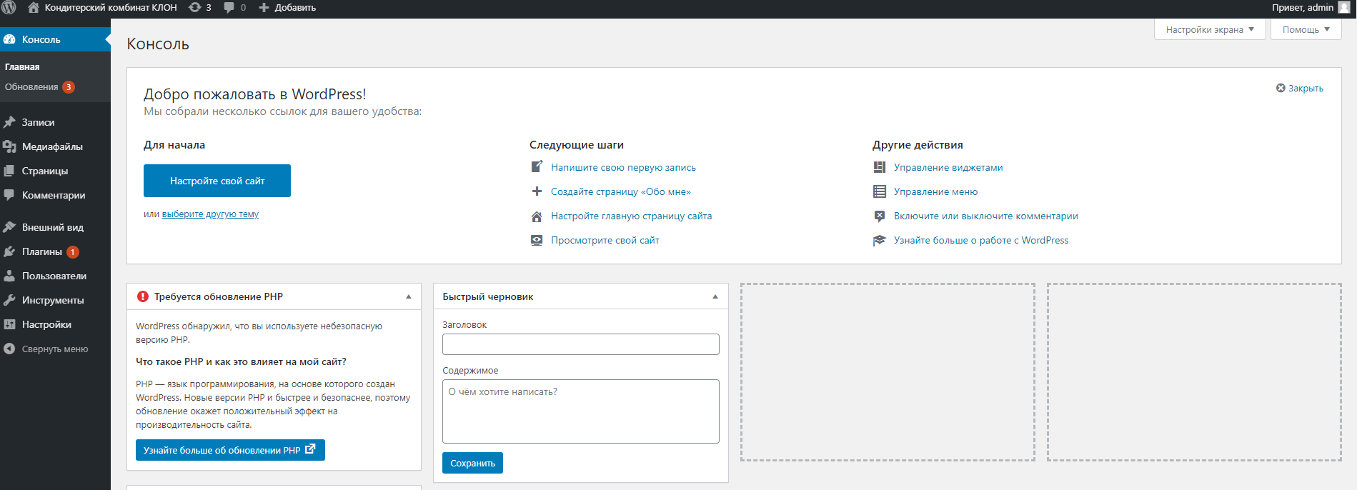The width and height of the screenshot is (1357, 490).
Task: Collapse the Требуется обновление PHP panel
Action: pyautogui.click(x=409, y=296)
